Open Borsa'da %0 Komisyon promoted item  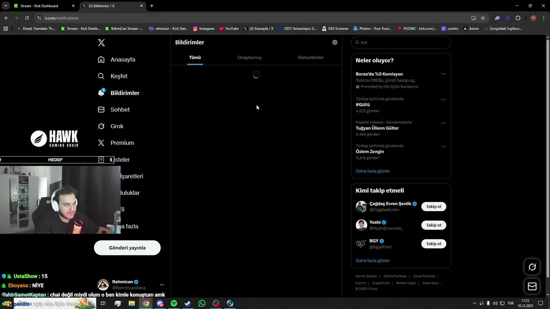click(x=379, y=74)
